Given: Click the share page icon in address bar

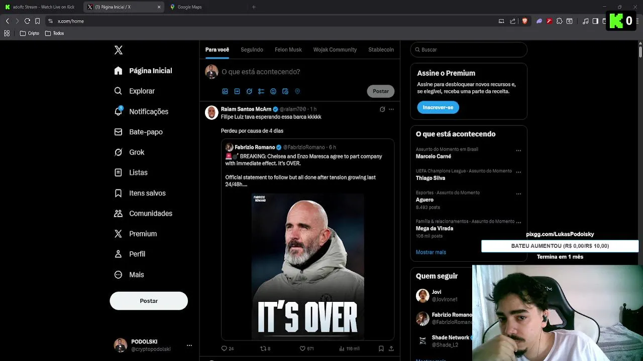Looking at the screenshot, I should point(513,21).
